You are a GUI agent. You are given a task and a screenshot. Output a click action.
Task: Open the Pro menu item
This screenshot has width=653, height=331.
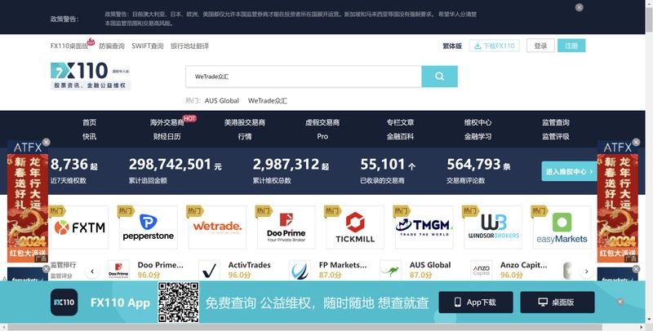(x=322, y=136)
